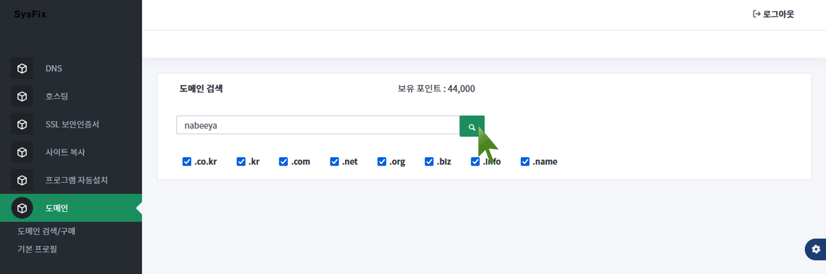Expand the DNS sidebar menu
This screenshot has width=826, height=274.
(54, 68)
